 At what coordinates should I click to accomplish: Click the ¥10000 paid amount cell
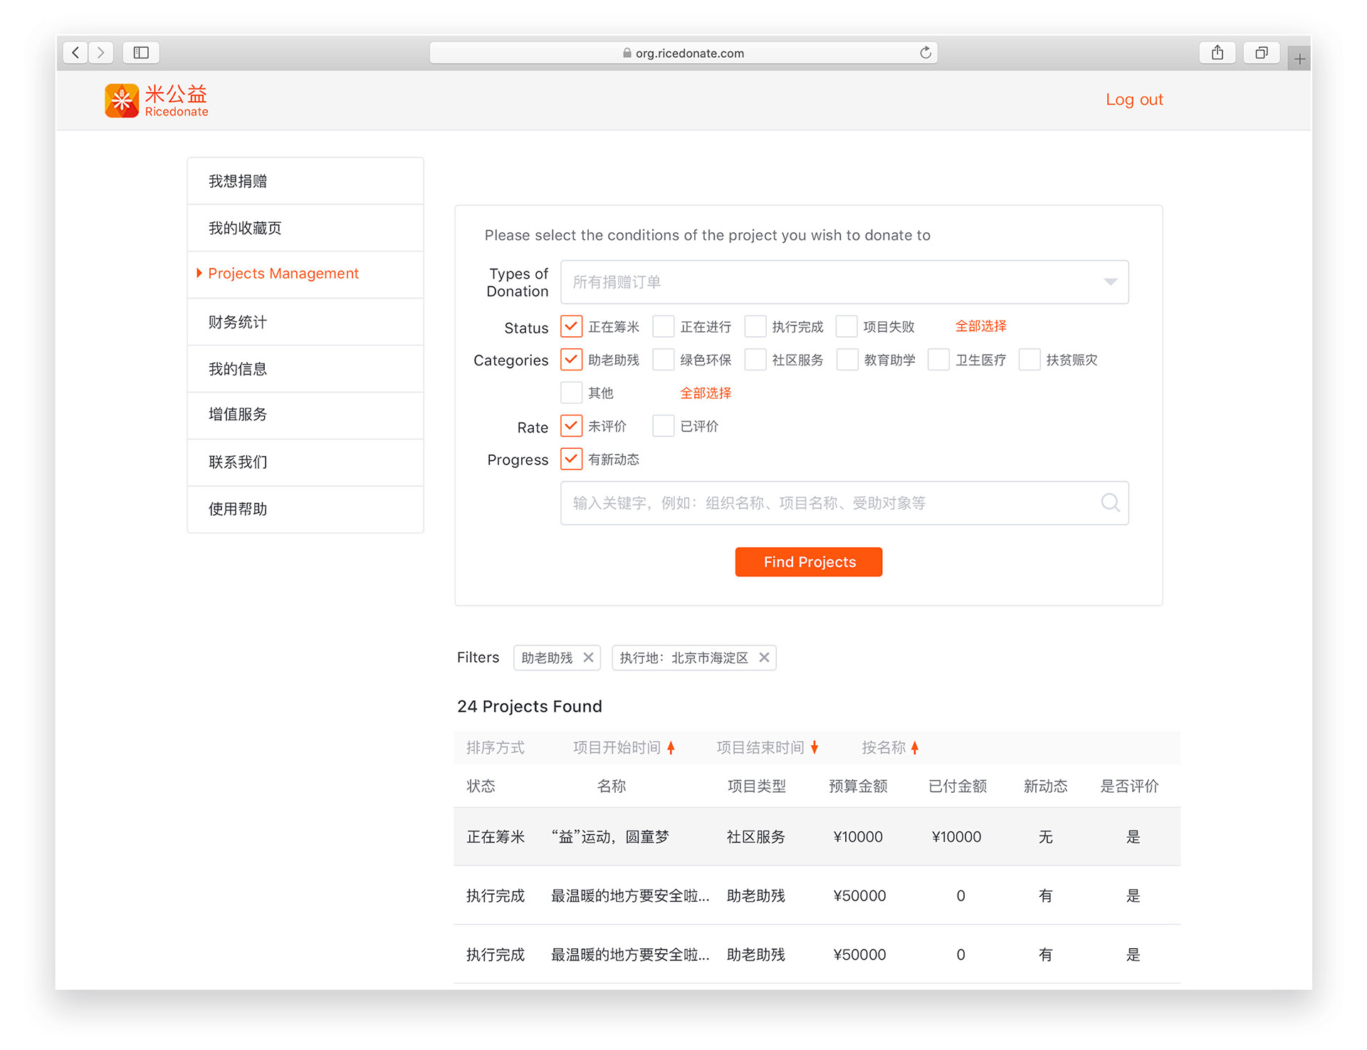pos(956,837)
